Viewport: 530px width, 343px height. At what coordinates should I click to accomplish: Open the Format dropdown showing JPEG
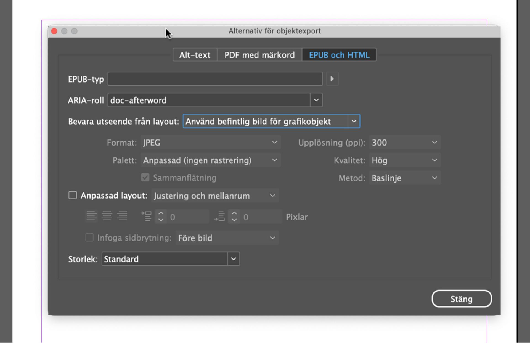click(x=274, y=143)
